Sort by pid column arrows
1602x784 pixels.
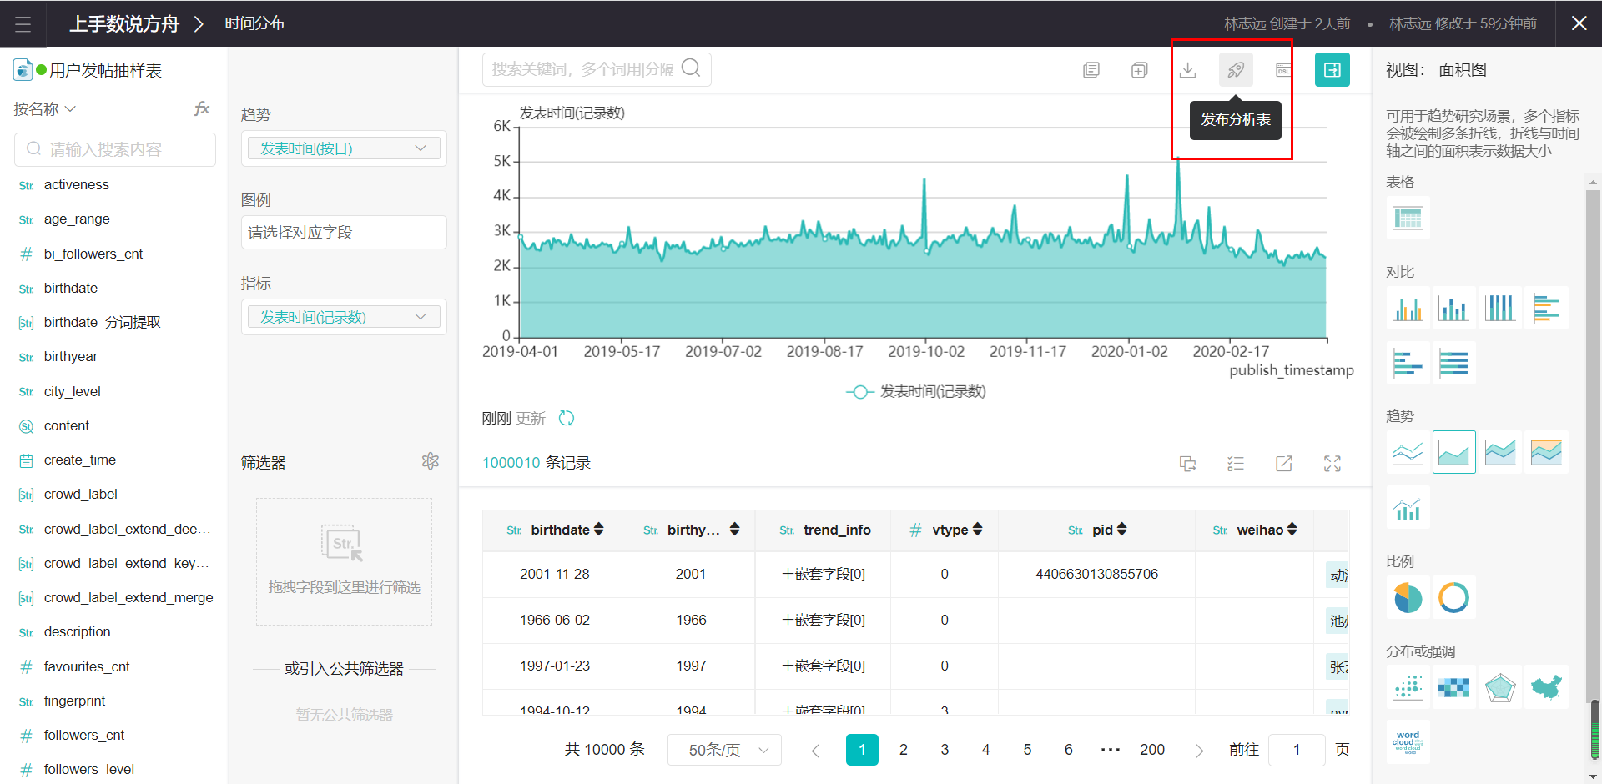pos(1122,530)
